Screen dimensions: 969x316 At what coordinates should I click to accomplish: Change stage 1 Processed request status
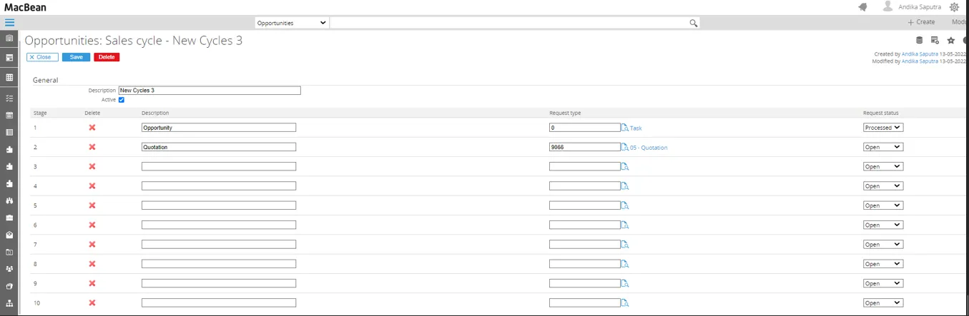882,128
